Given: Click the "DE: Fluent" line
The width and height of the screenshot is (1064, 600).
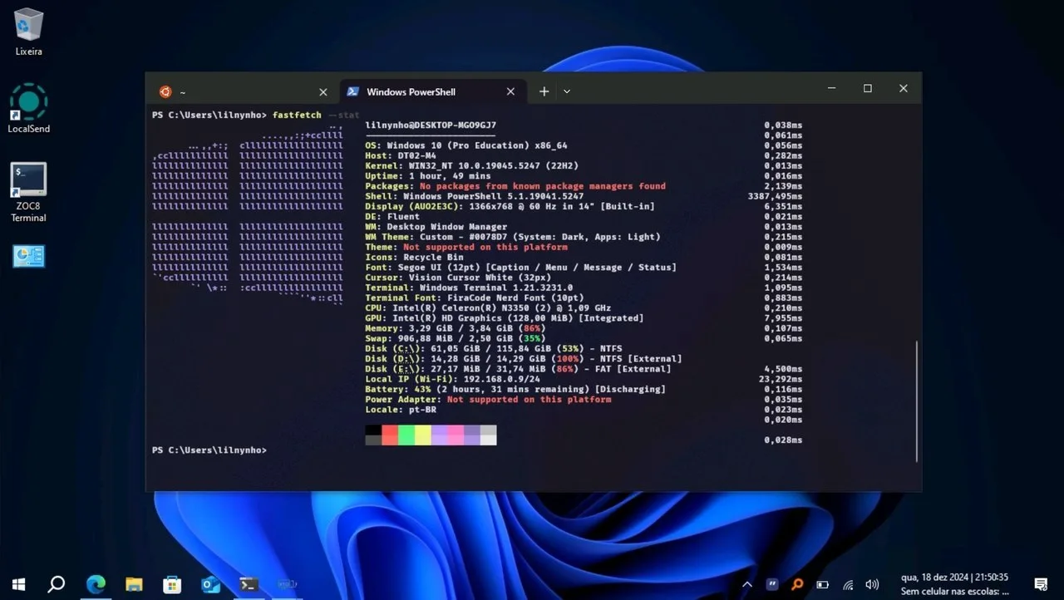Looking at the screenshot, I should [392, 216].
